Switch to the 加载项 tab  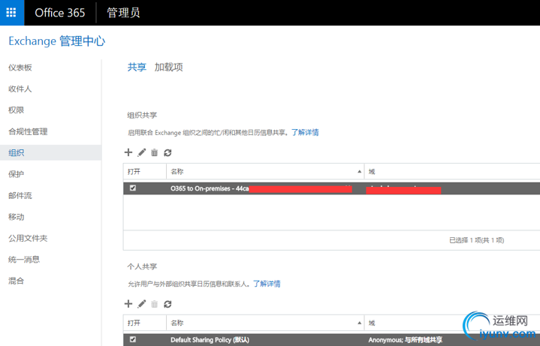click(168, 67)
